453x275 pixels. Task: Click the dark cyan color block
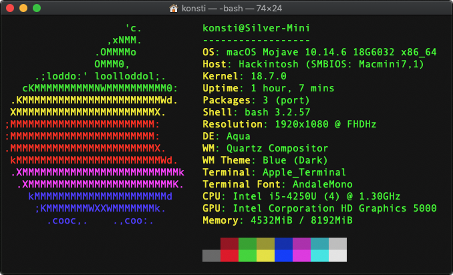[319, 244]
